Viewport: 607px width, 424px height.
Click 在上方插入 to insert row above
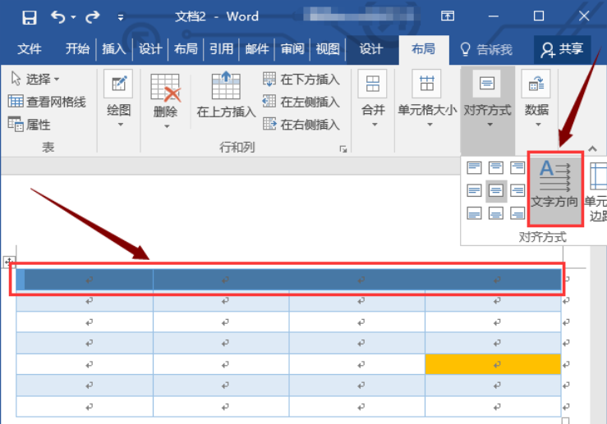click(226, 96)
